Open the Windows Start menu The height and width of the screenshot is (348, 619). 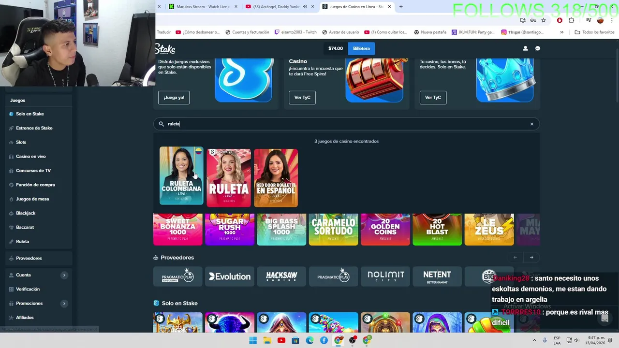[x=253, y=341]
